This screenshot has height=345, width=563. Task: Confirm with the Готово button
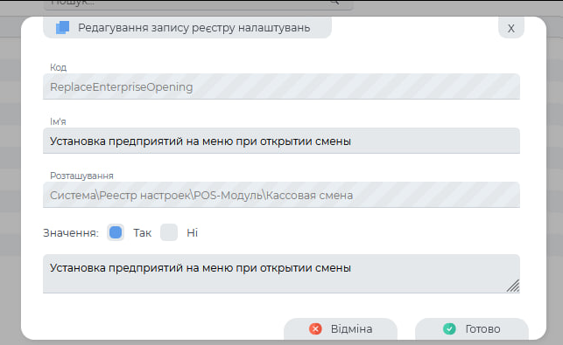(471, 328)
